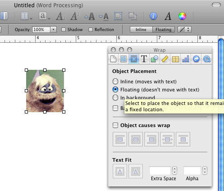Select the Graphic inspector tab
Screen dimensions: 224x191
[154, 59]
